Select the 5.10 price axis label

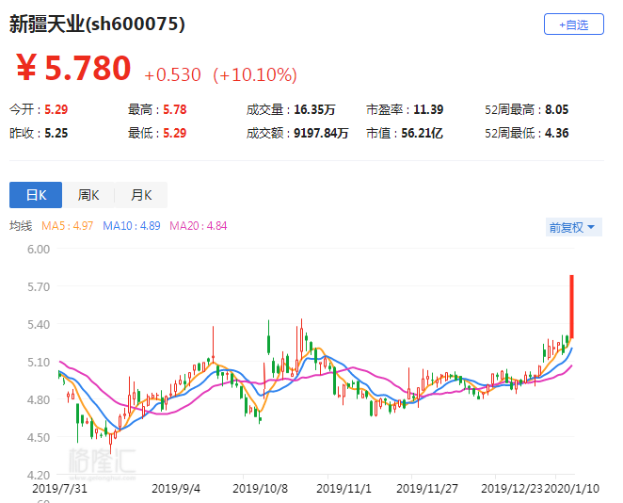39,363
